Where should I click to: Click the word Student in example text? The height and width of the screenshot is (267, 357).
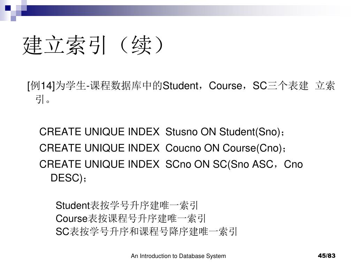point(181,86)
